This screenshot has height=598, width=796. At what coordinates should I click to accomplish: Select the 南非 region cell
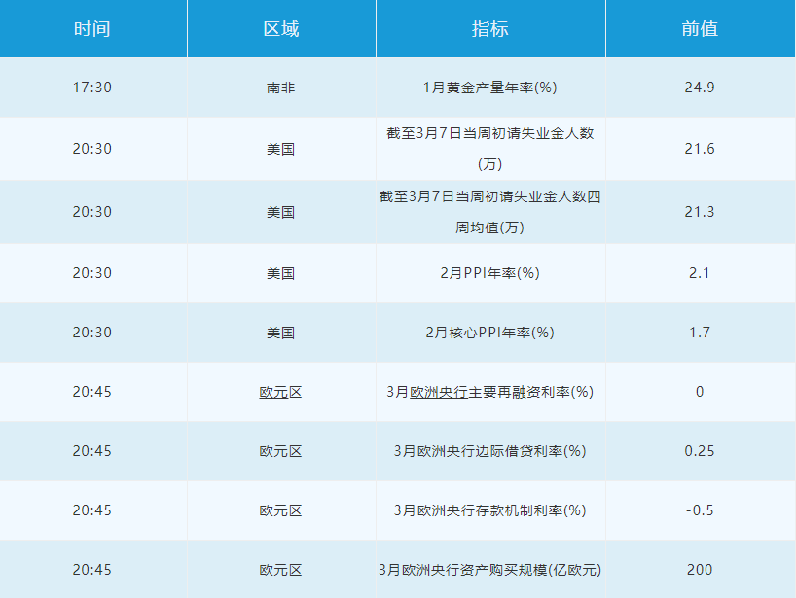coord(280,88)
